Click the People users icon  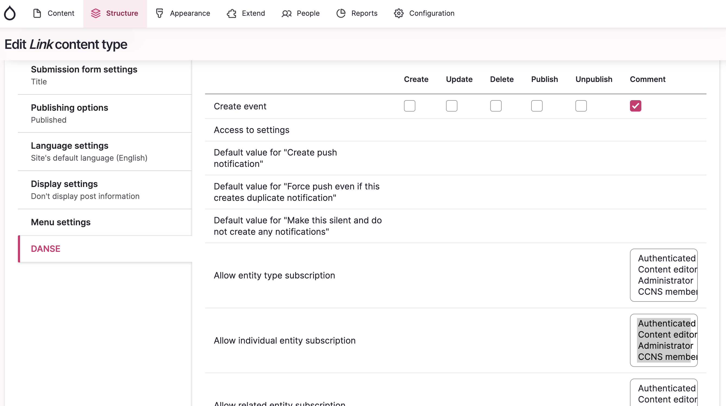[x=286, y=13]
